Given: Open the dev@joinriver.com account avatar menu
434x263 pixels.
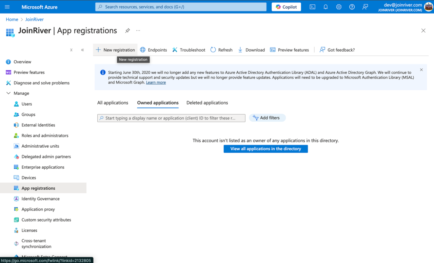Looking at the screenshot, I should click(428, 6).
